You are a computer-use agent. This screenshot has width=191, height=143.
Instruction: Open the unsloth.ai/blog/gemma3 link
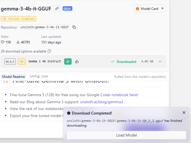click(x=102, y=102)
